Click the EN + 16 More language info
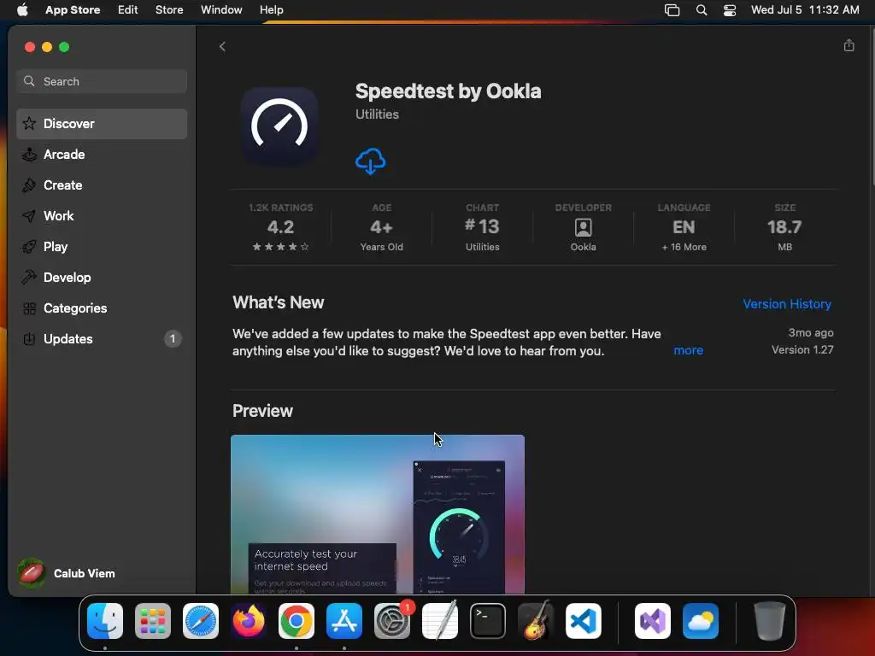Viewport: 875px width, 656px height. point(684,227)
